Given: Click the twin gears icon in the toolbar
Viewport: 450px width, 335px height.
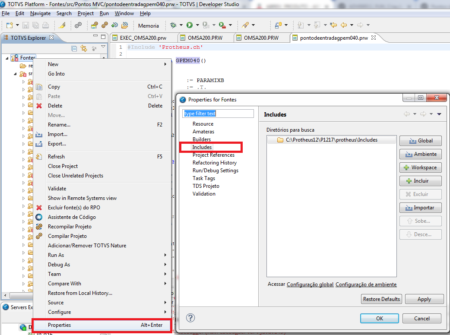Looking at the screenshot, I should tap(105, 25).
